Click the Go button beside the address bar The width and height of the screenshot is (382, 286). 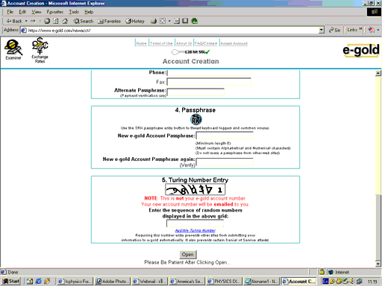point(334,30)
